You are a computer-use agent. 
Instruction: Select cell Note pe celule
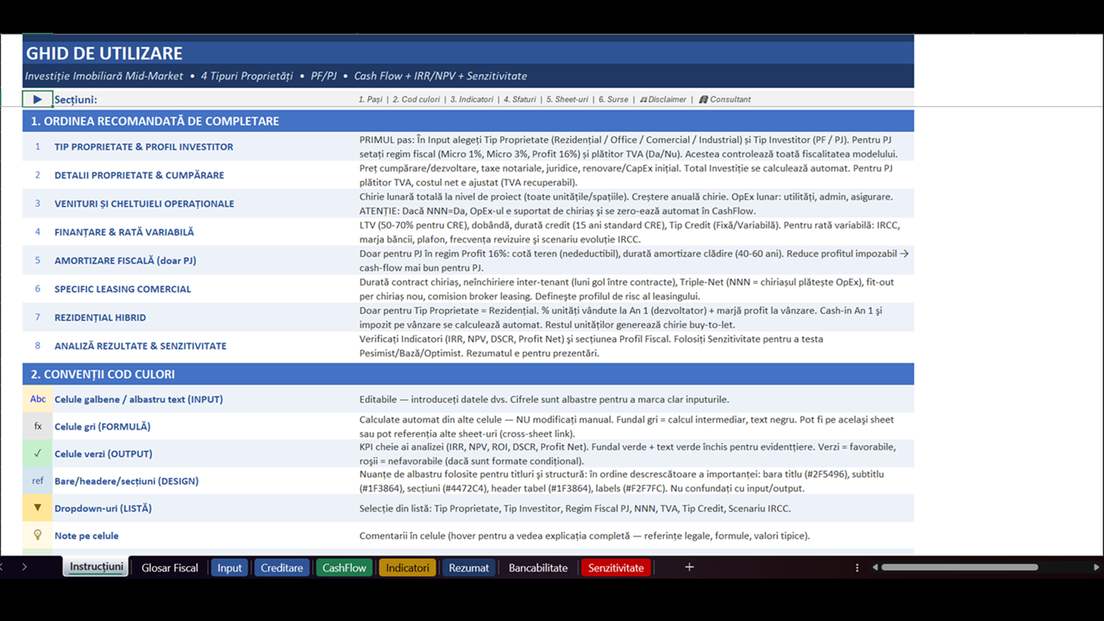tap(205, 536)
